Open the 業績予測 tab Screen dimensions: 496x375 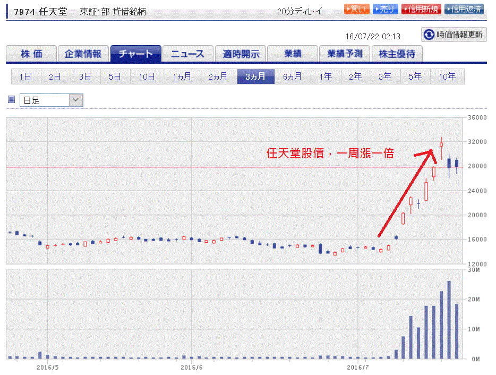click(x=345, y=54)
